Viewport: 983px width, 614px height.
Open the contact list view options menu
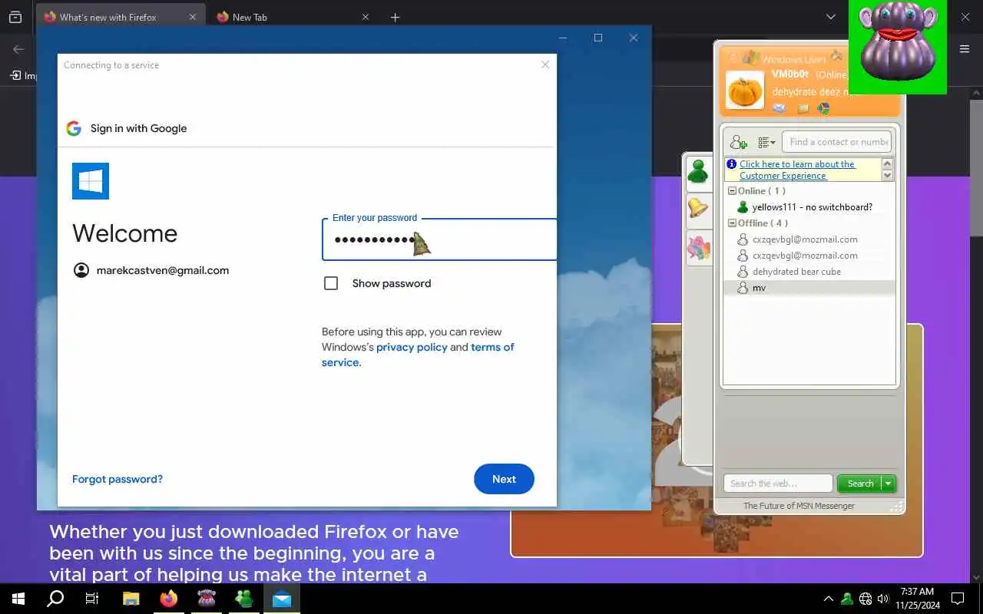(x=766, y=142)
